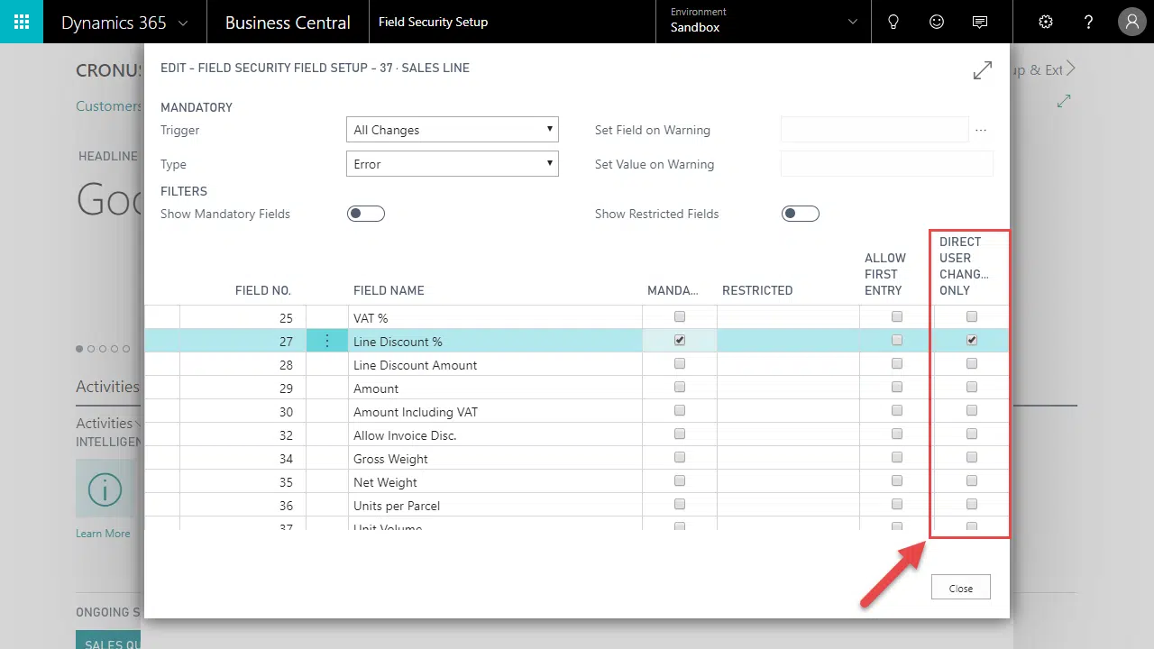The image size is (1154, 649).
Task: Open the Dynamics 365 menu
Action: click(124, 23)
